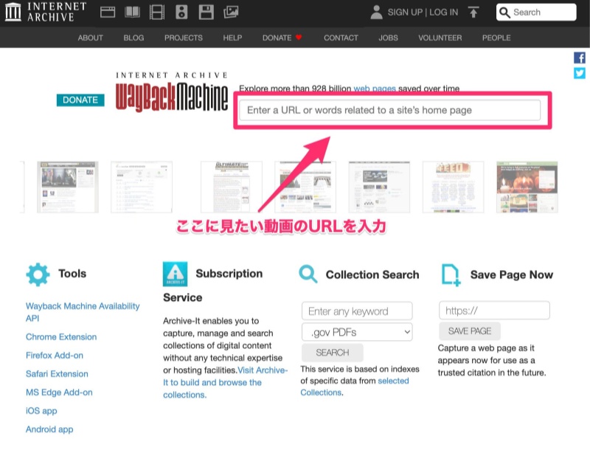
Task: Open the user account person icon
Action: [x=376, y=12]
